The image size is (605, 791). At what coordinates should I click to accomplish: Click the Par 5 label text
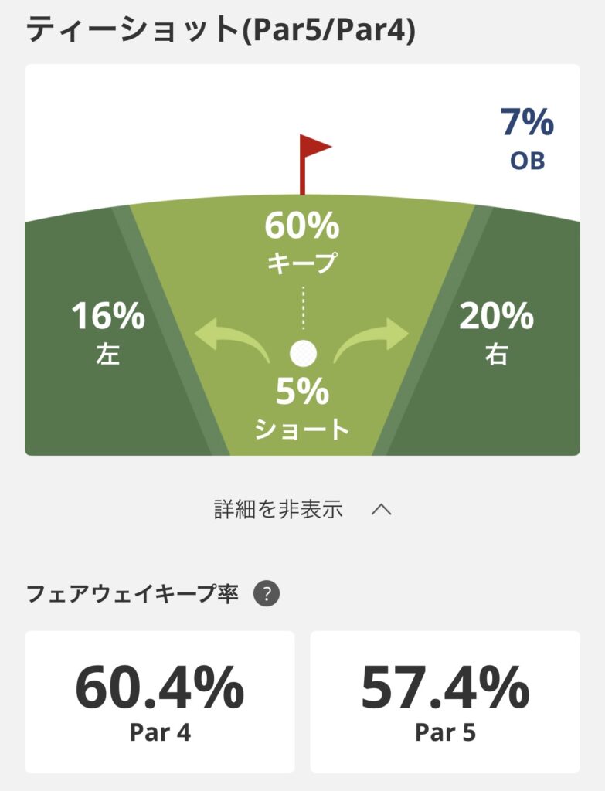pyautogui.click(x=445, y=732)
